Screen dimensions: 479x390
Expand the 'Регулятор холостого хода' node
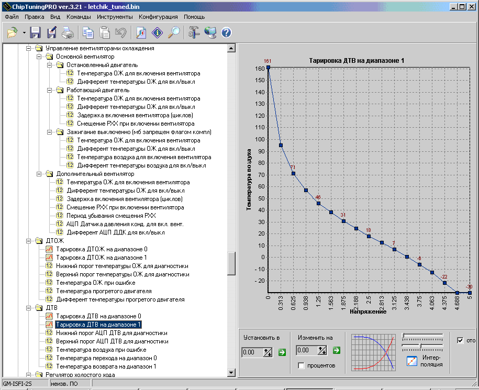click(28, 375)
